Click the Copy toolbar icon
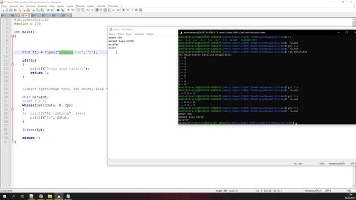The image size is (356, 200). tap(38, 10)
